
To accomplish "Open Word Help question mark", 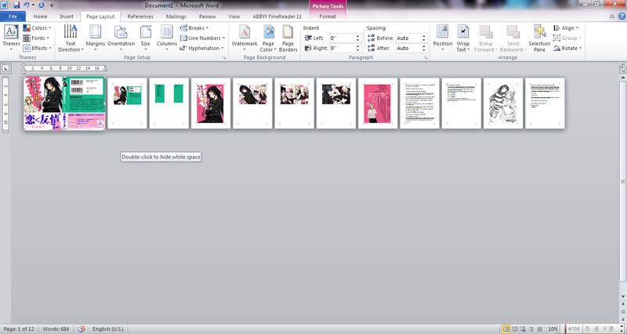I will [x=622, y=16].
